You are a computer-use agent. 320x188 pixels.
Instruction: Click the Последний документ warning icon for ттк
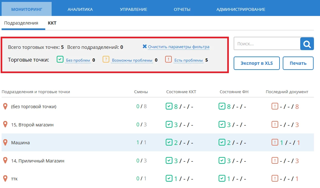point(275,178)
